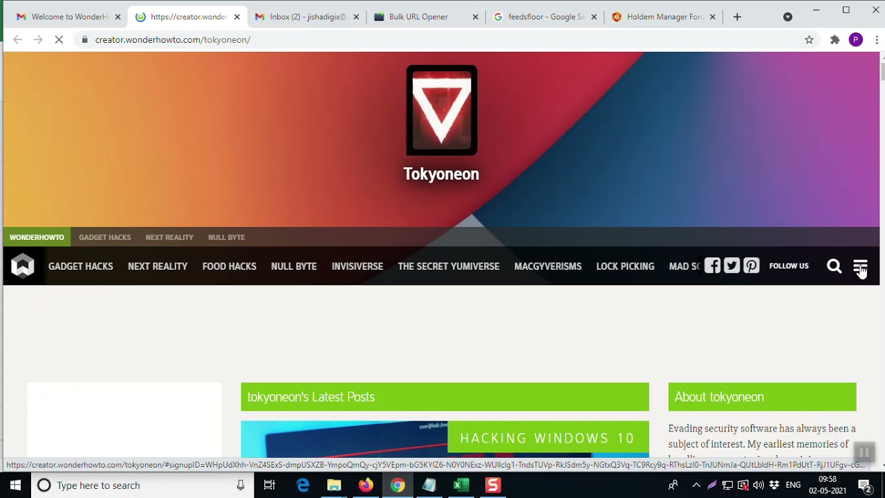Open THE SECRET YUMIVERSE navigation link
Screen dimensions: 885x498
click(448, 266)
